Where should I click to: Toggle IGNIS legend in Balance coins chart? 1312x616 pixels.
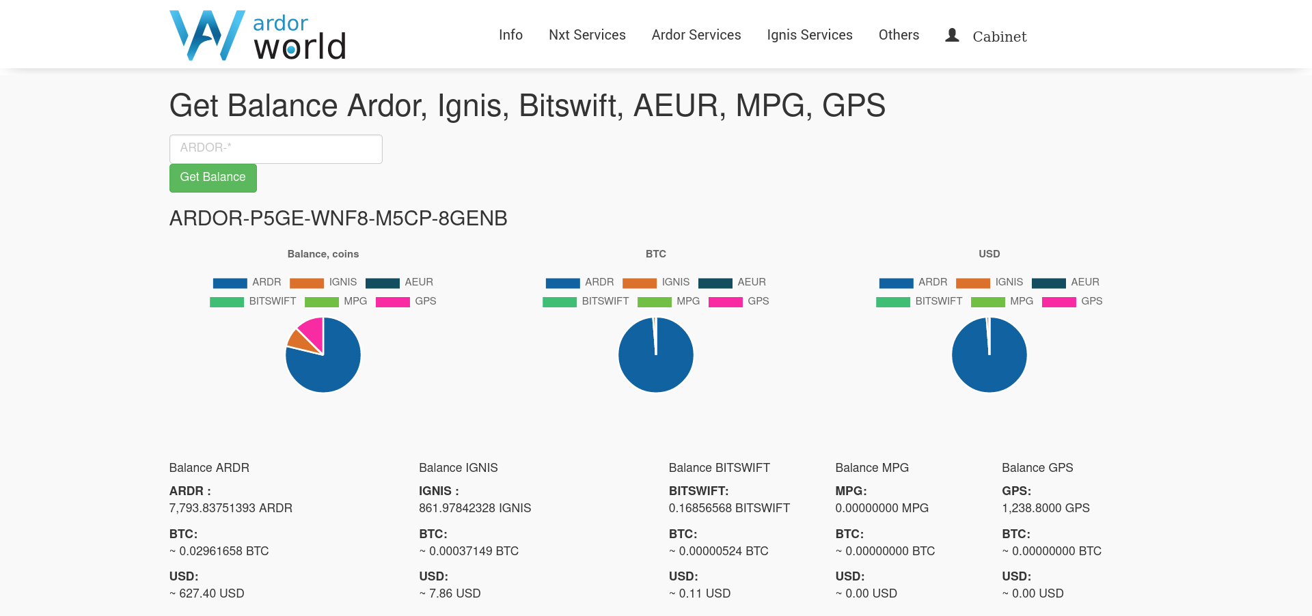click(x=323, y=282)
